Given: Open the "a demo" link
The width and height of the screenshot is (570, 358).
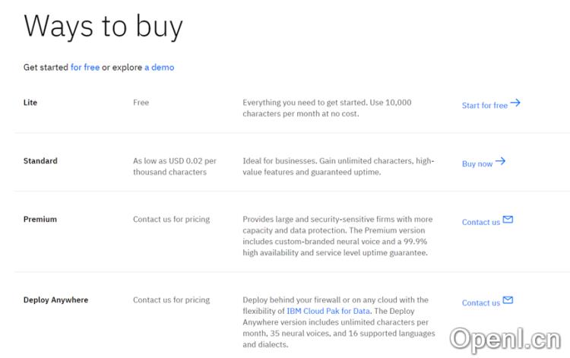Looking at the screenshot, I should [x=159, y=67].
